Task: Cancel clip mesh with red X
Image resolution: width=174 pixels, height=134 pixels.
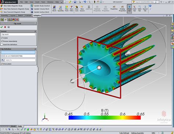Action: pos(5,27)
